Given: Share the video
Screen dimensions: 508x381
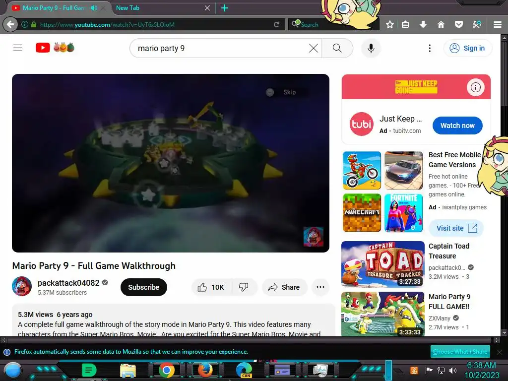Looking at the screenshot, I should (x=284, y=287).
